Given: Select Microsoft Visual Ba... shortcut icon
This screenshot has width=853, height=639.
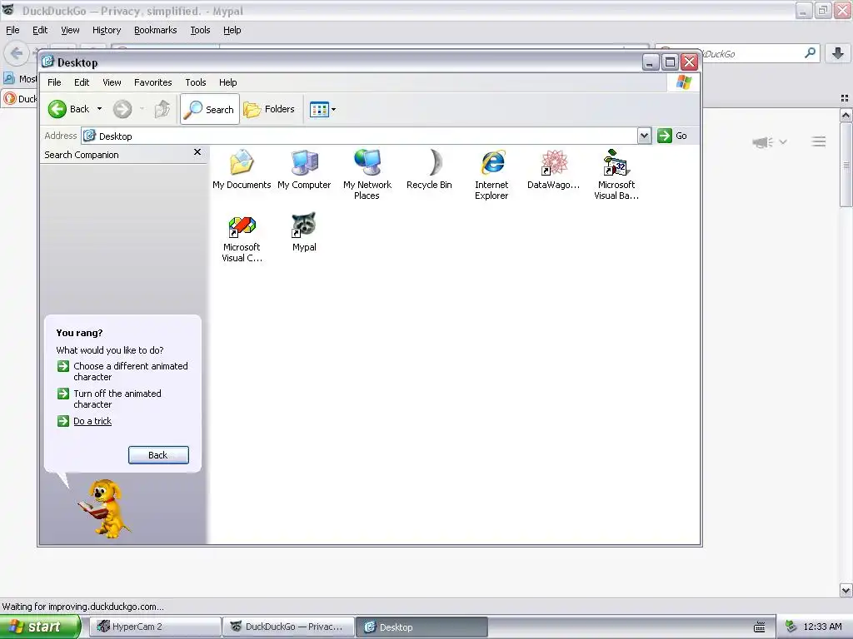Looking at the screenshot, I should 616,174.
